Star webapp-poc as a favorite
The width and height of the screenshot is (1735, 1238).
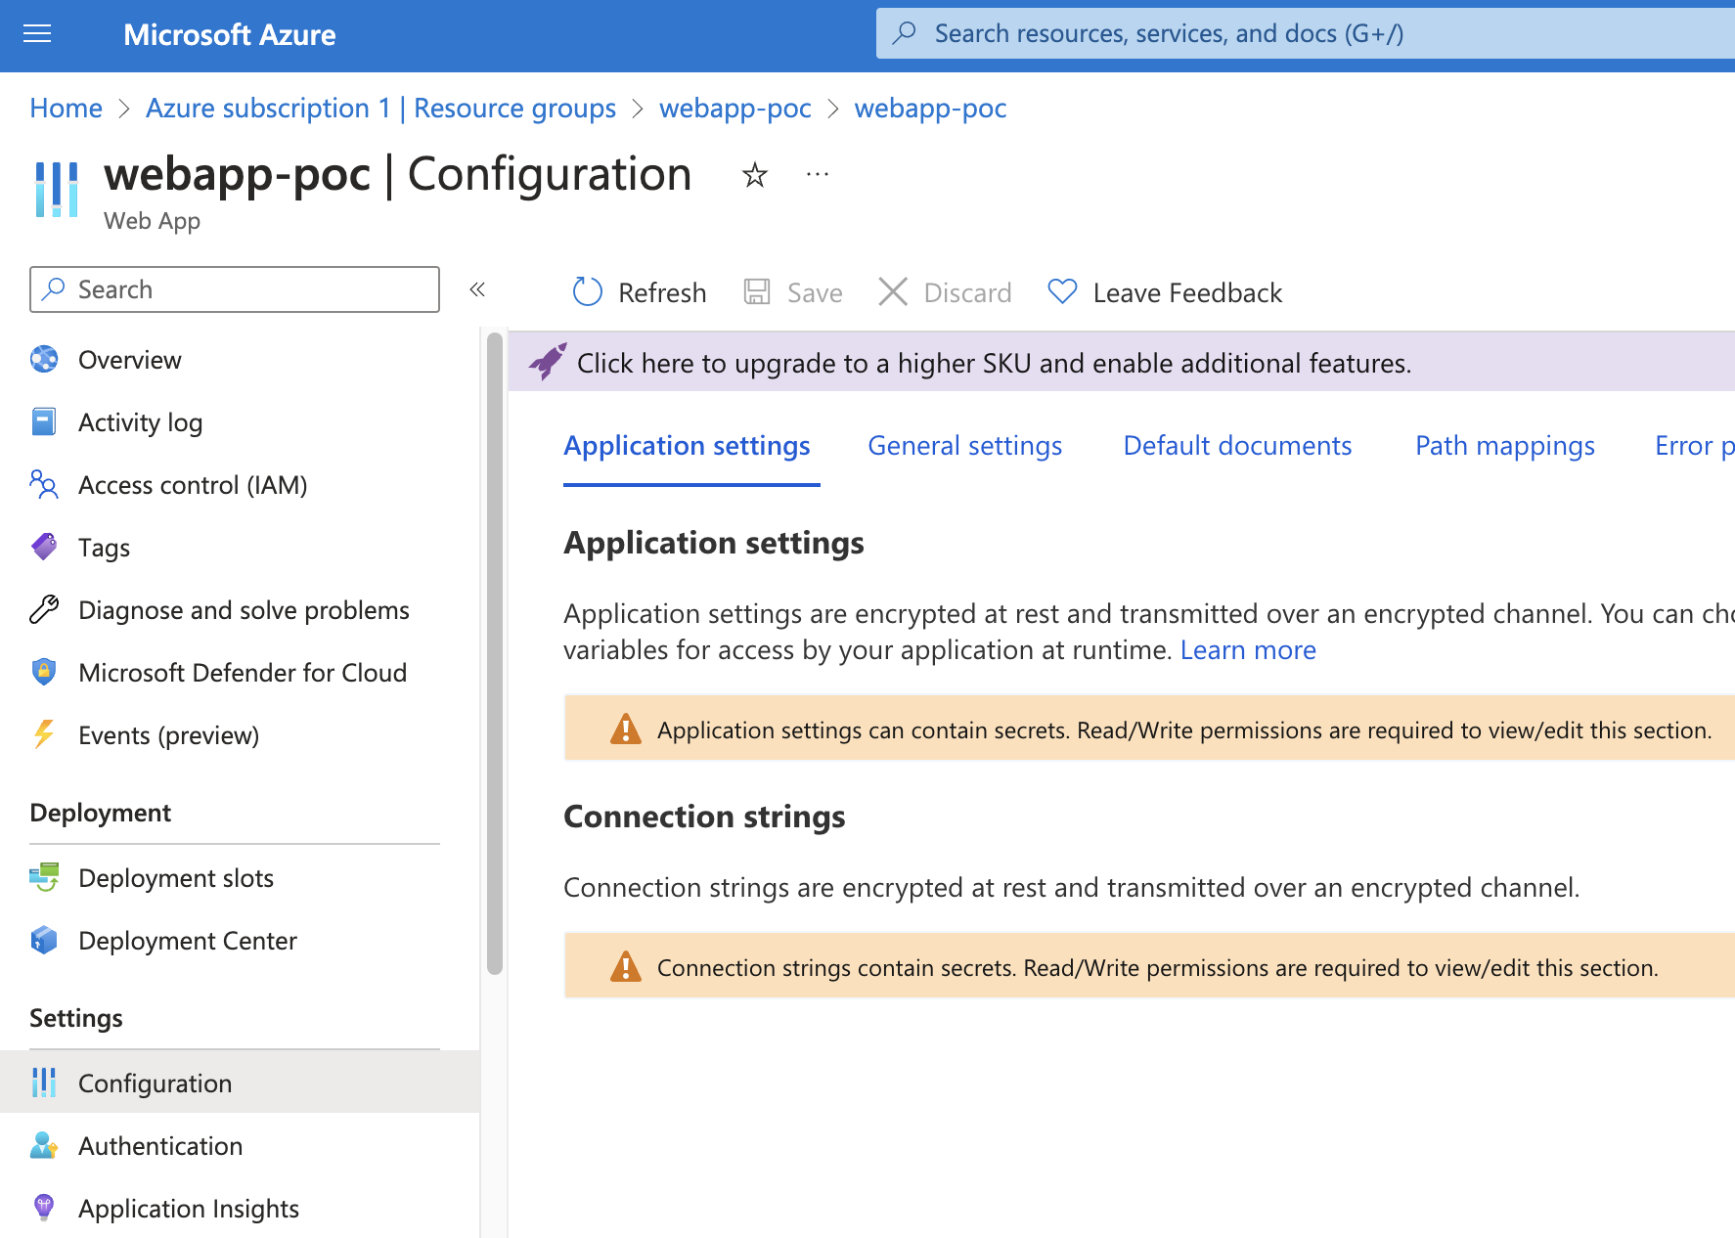click(754, 176)
